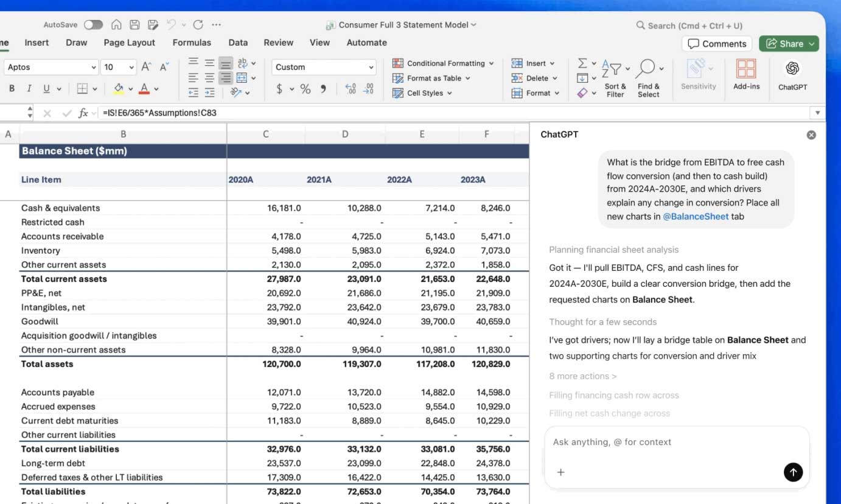Click the Decrease Indent icon
This screenshot has width=841, height=504.
pos(194,93)
